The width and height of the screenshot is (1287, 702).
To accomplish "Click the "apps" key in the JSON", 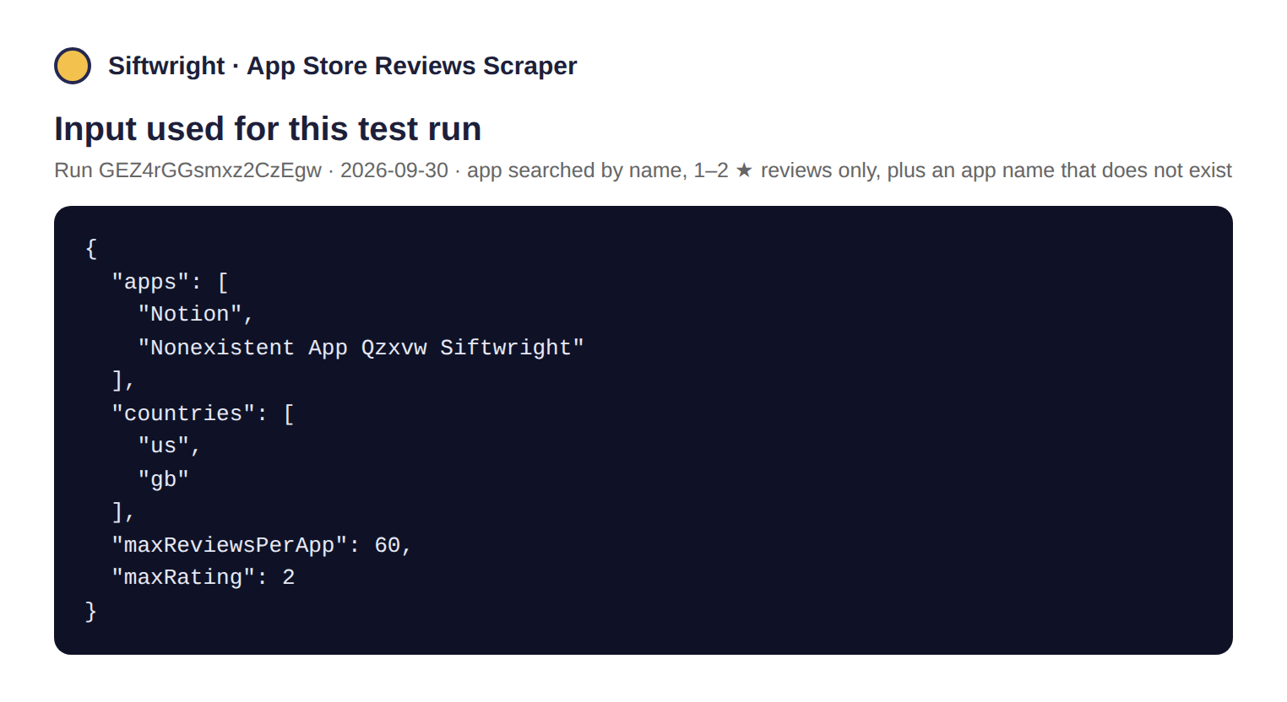I will point(150,282).
